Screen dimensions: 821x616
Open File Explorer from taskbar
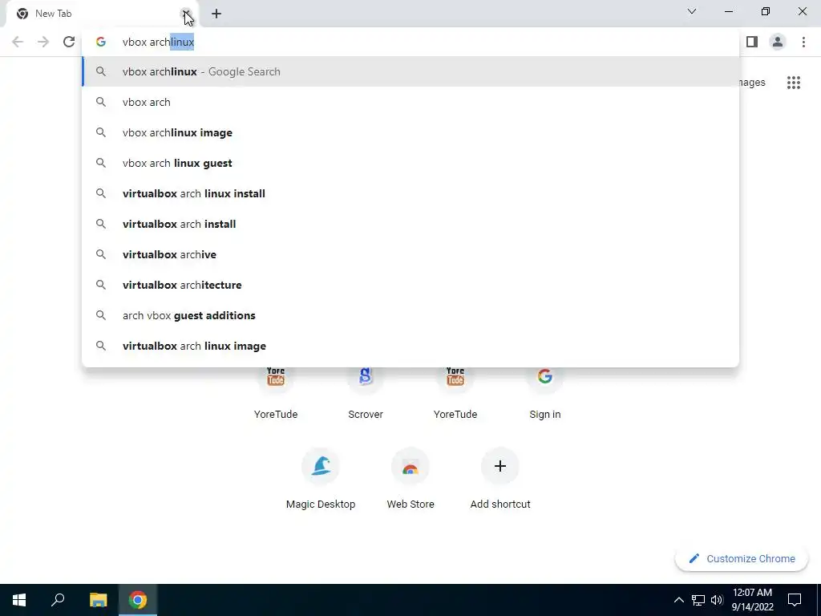[98, 600]
